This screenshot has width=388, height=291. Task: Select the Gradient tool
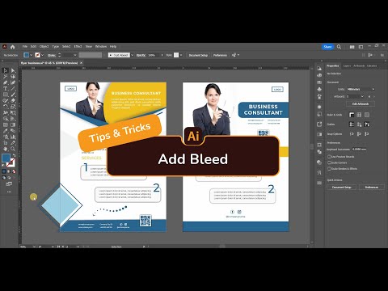pyautogui.click(x=13, y=124)
